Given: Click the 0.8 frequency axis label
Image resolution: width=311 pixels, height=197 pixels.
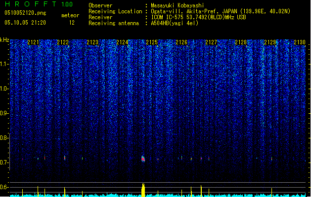Looking at the screenshot, I should (4, 138).
